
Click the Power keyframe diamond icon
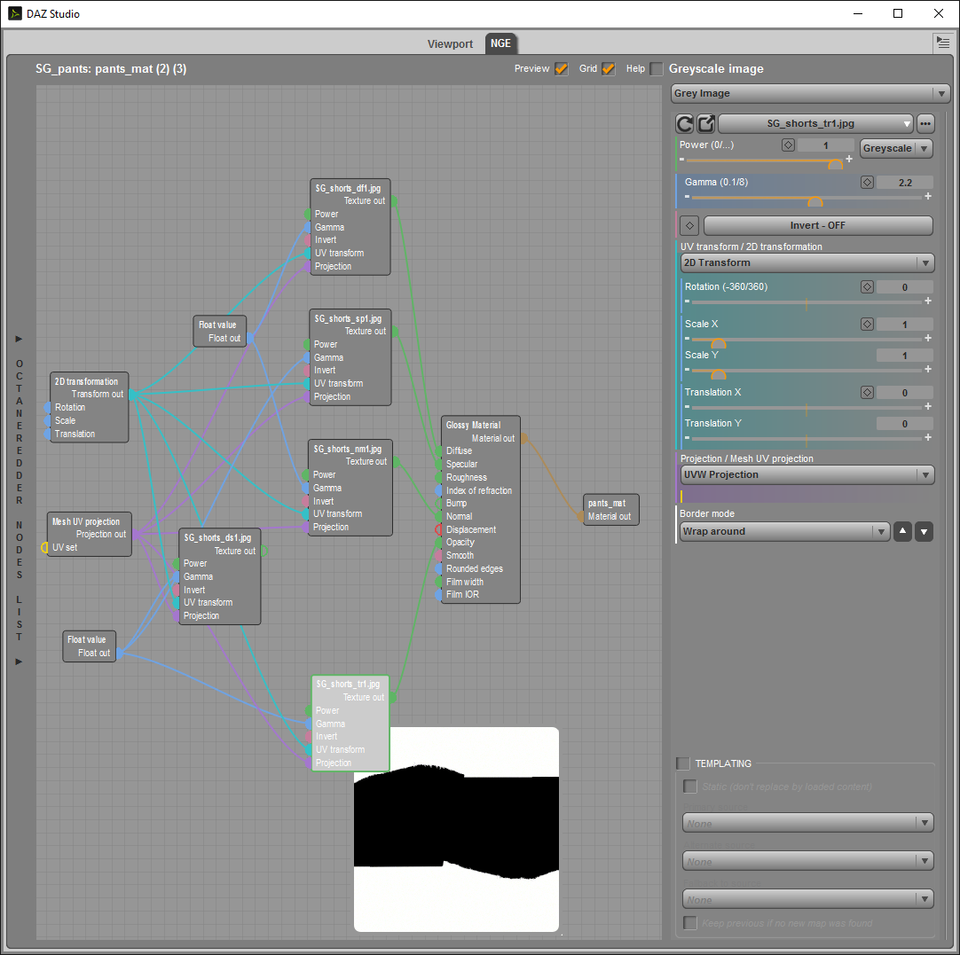click(788, 145)
